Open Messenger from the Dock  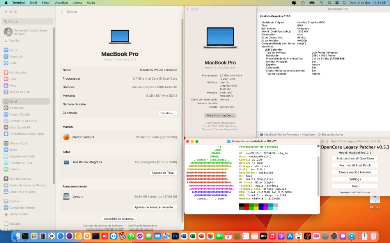point(140,236)
